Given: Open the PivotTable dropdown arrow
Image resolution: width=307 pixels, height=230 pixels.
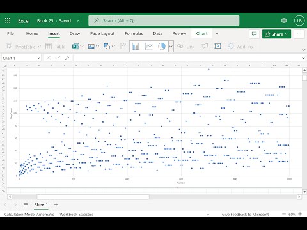Looking at the screenshot, I should [x=39, y=47].
